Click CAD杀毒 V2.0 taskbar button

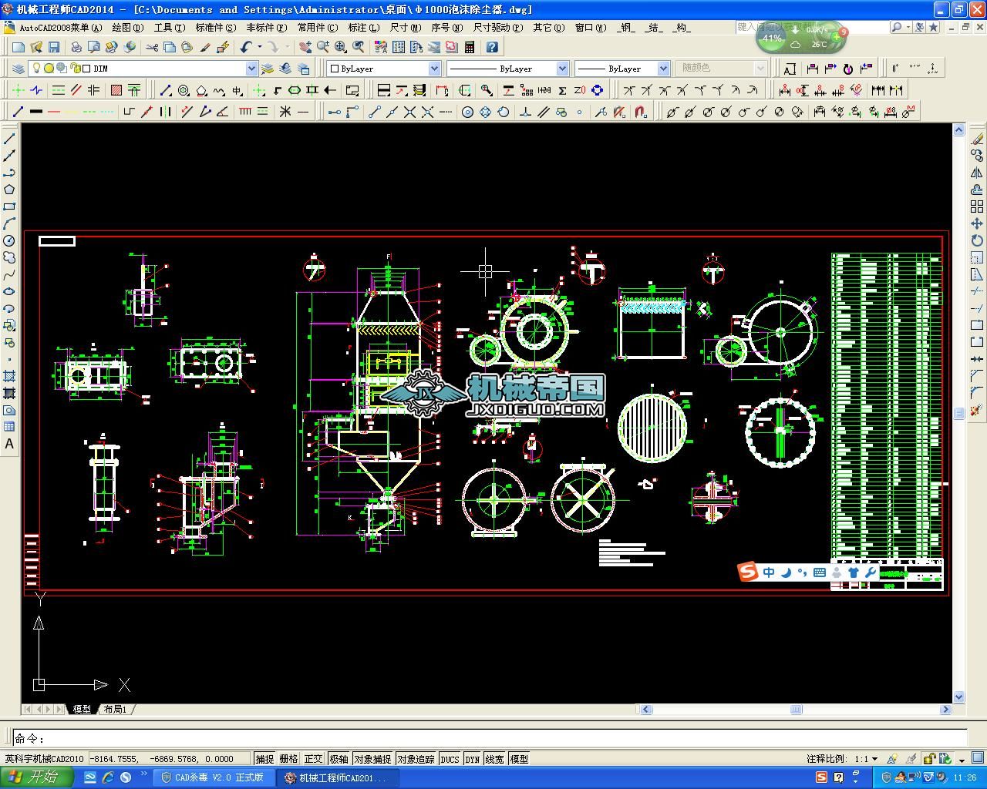point(211,777)
